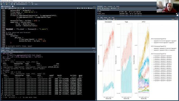Expand the pbs_hts data object
179x101 pixels.
(98, 14)
